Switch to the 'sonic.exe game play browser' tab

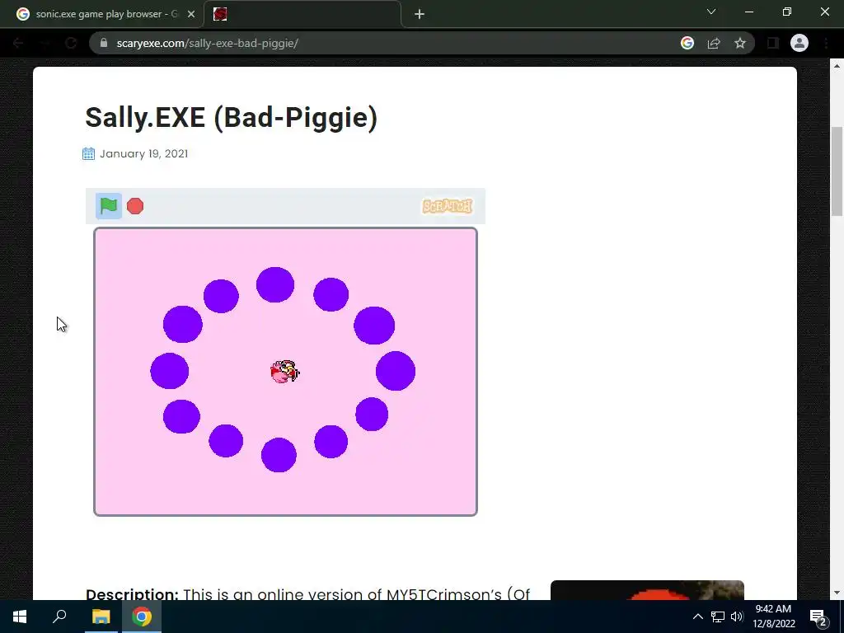(x=101, y=14)
